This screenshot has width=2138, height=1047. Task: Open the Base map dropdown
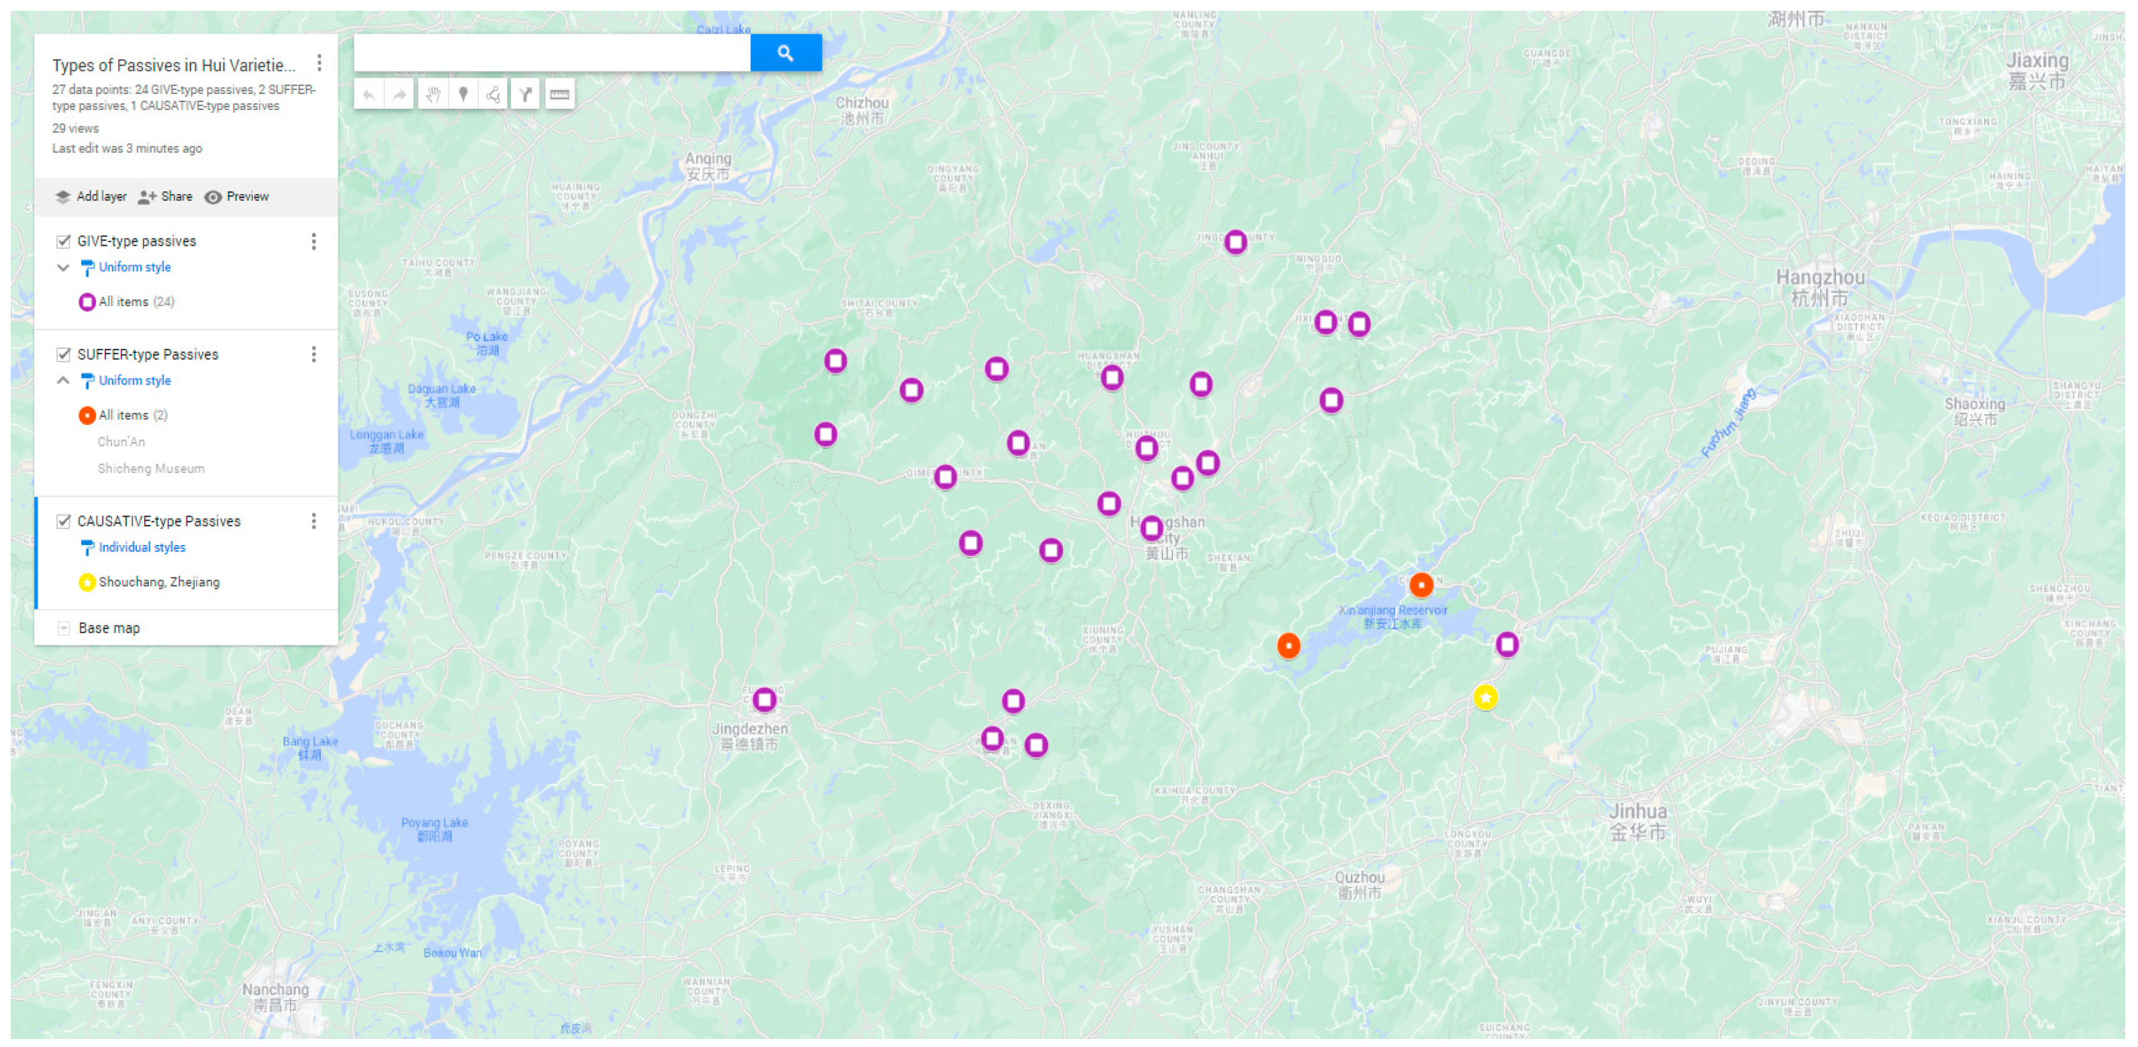64,628
